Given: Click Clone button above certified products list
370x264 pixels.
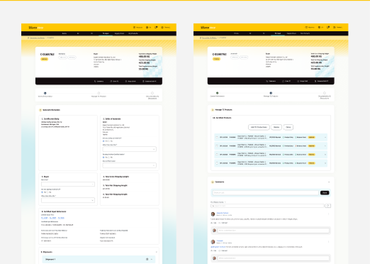Looking at the screenshot, I should [x=288, y=127].
